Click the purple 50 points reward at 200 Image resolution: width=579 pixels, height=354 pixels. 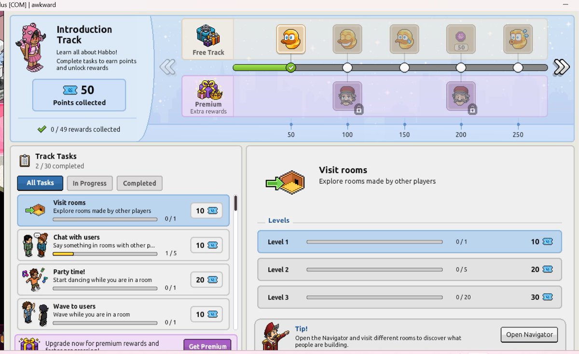(461, 39)
